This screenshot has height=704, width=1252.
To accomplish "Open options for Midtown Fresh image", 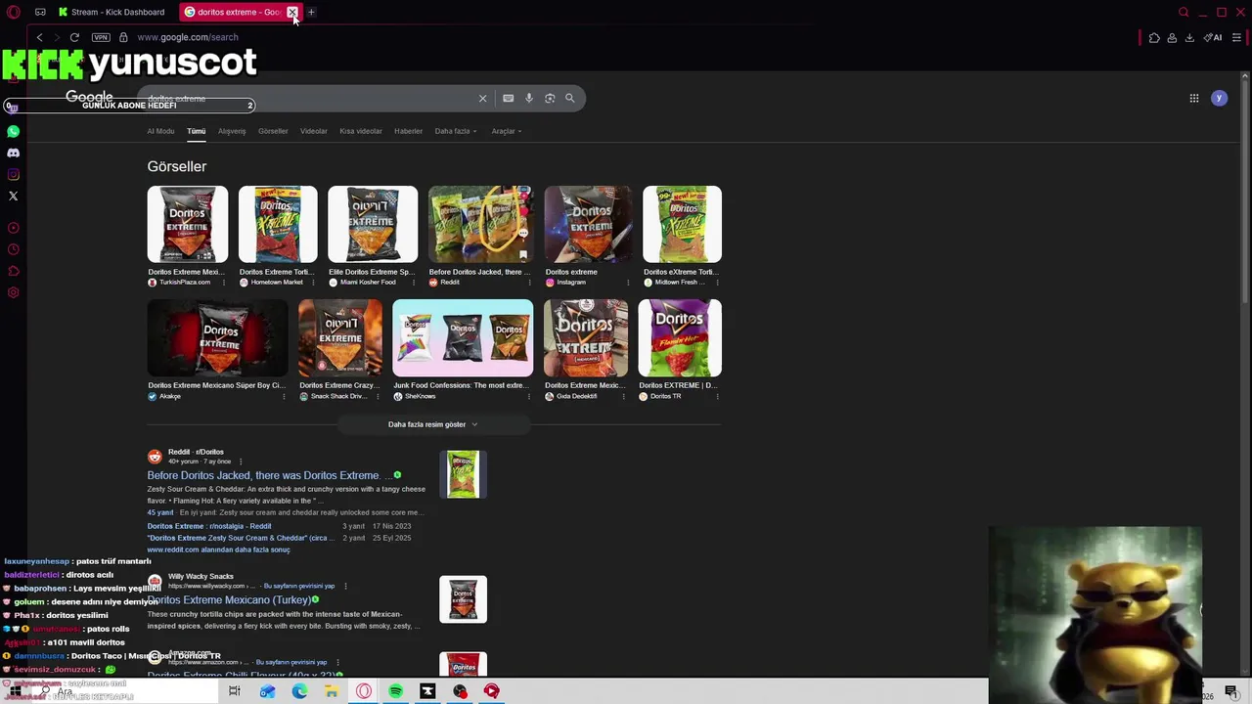I will coord(715,283).
